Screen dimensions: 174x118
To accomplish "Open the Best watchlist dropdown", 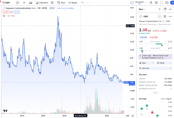I will pos(142,9).
